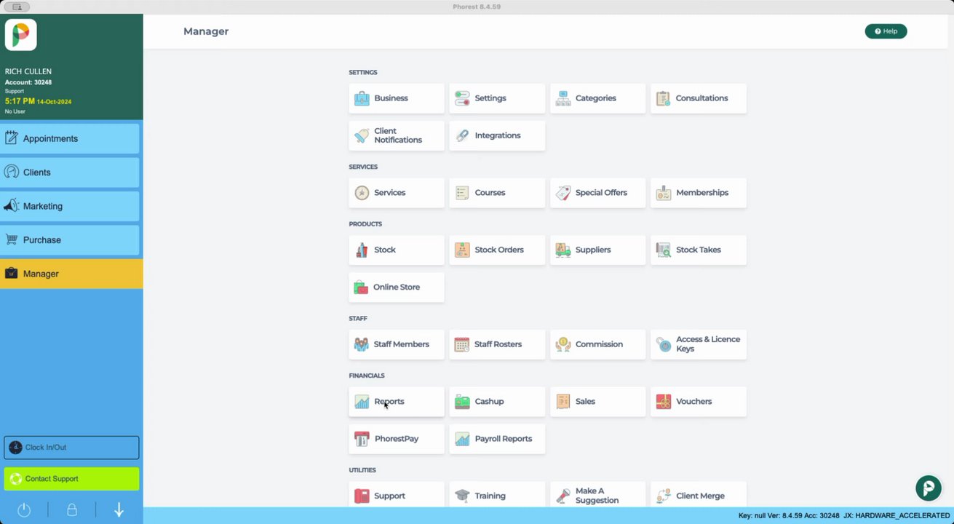Open the Settings tile with toggle icon
This screenshot has height=524, width=954.
click(497, 98)
